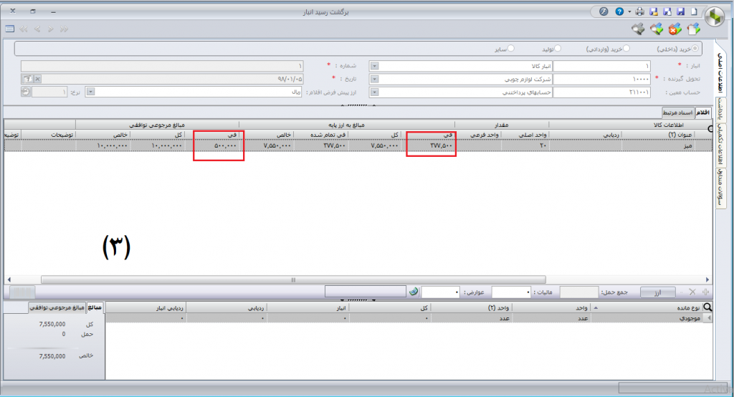Select the میز item title cell

click(x=657, y=145)
